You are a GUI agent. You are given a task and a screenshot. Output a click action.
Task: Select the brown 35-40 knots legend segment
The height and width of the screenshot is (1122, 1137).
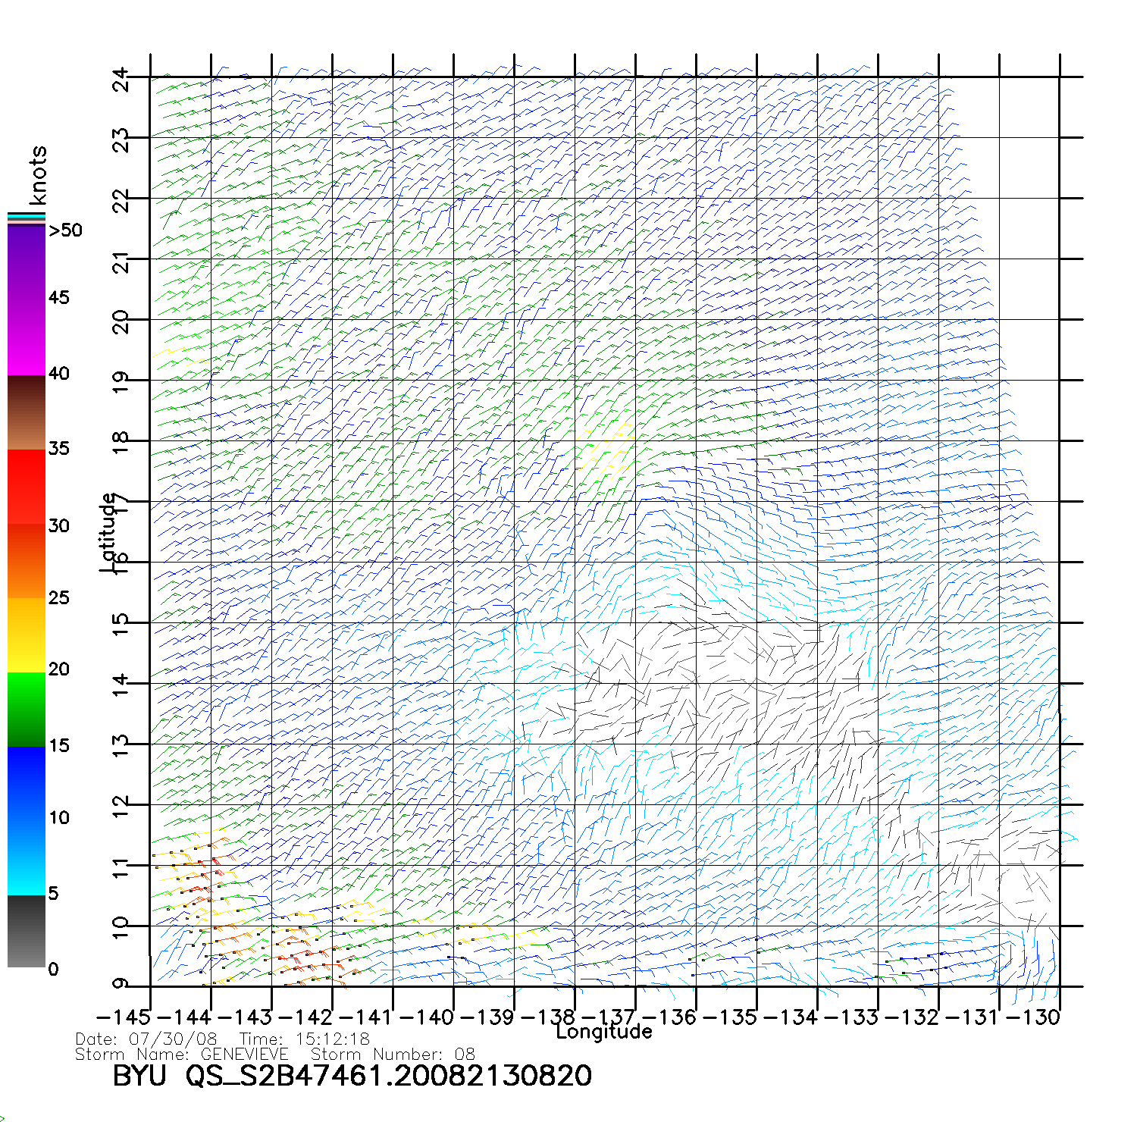(27, 413)
